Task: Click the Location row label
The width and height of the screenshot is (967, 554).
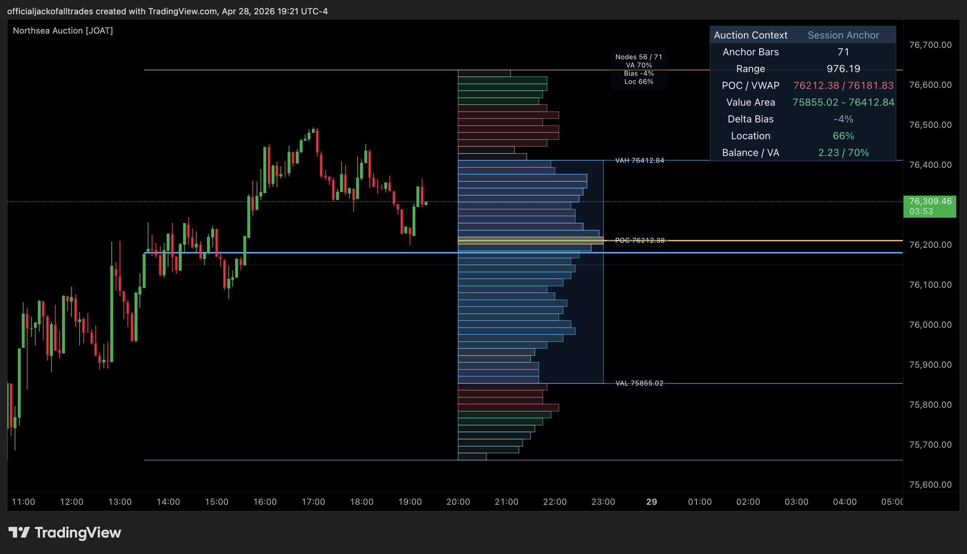Action: [751, 135]
